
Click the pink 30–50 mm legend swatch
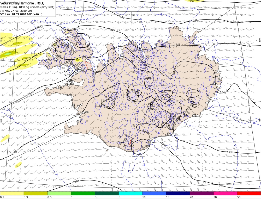coord(226,193)
